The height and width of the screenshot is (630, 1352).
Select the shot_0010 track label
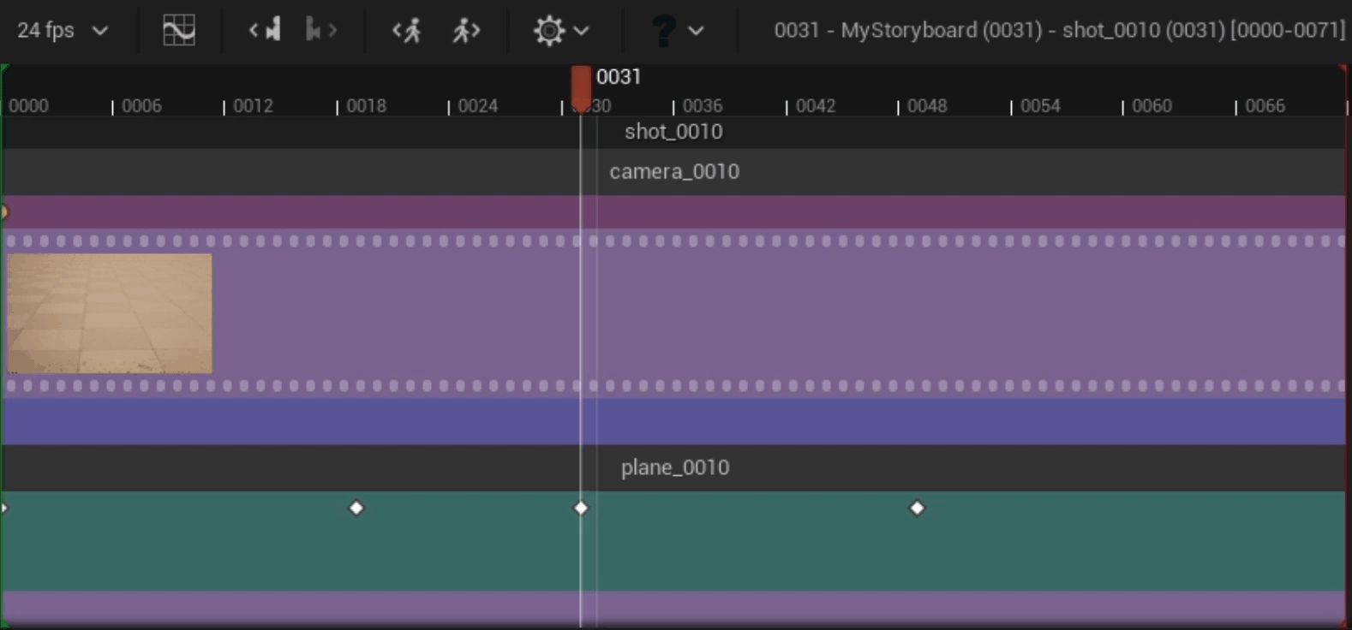673,132
